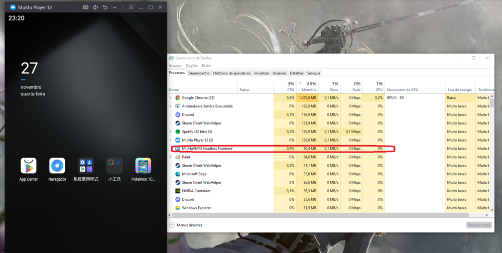Click the MuMu Player logo icon
The image size is (502, 253).
pyautogui.click(x=13, y=8)
